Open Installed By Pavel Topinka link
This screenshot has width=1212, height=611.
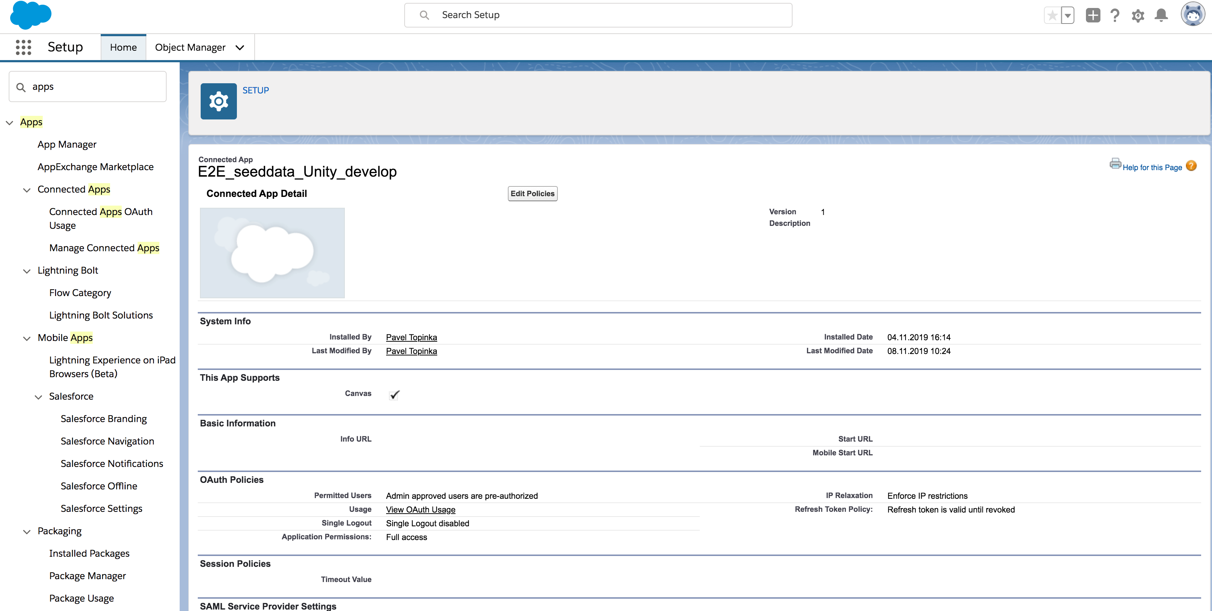click(411, 337)
